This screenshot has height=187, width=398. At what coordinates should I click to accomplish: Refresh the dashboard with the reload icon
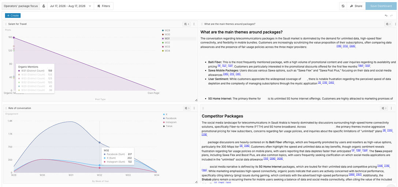(343, 6)
